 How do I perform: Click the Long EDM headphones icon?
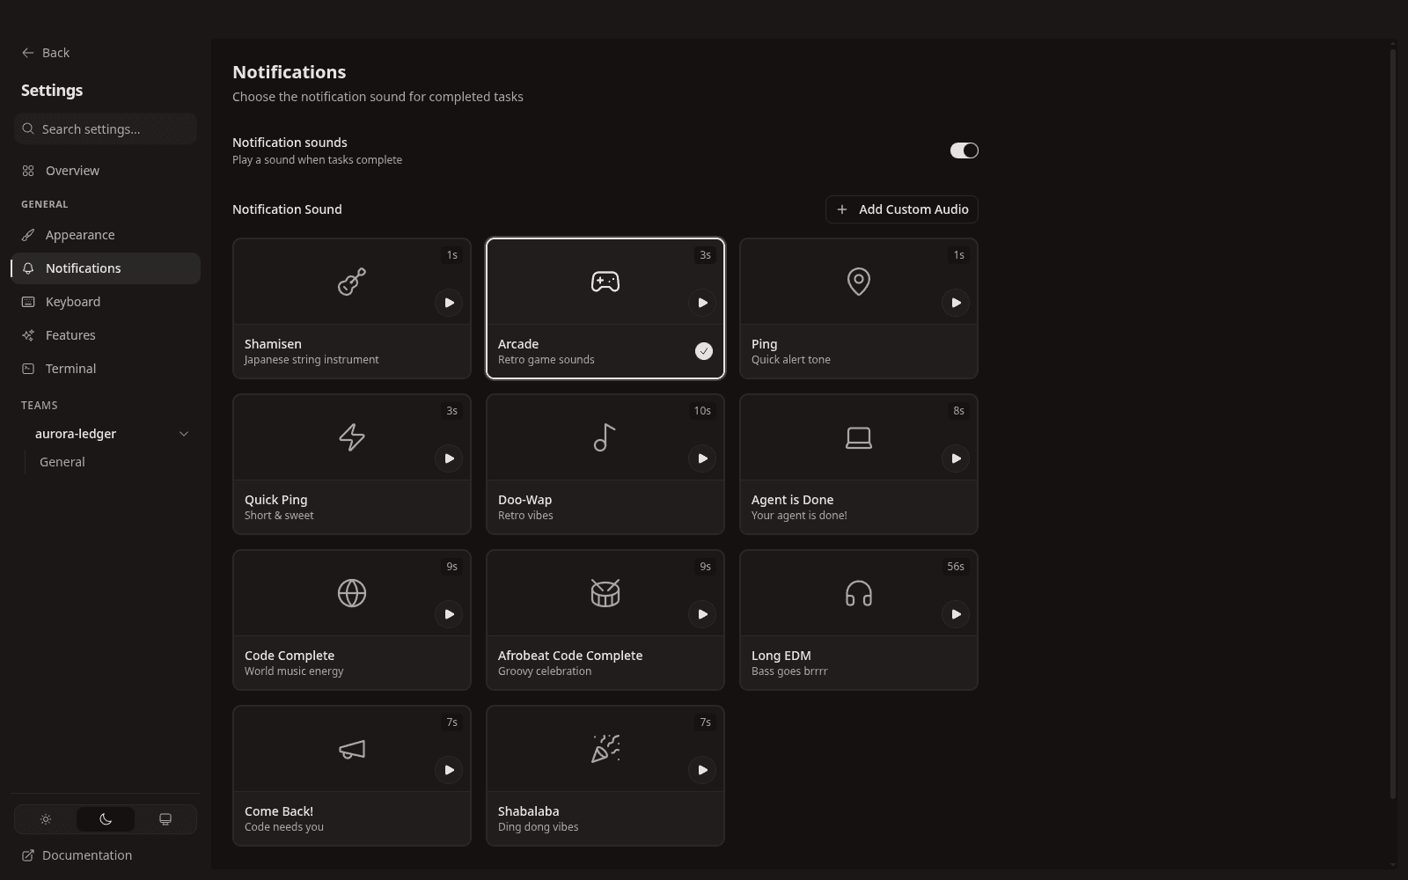point(859,593)
